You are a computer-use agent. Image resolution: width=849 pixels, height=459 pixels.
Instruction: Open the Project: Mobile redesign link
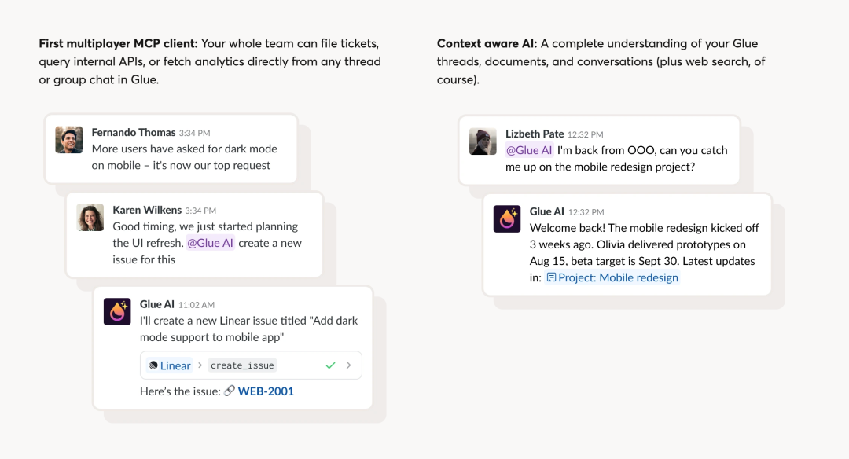618,277
